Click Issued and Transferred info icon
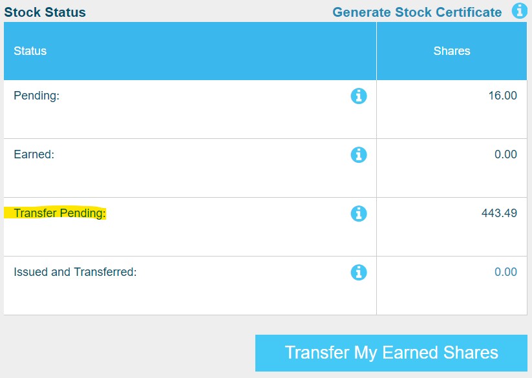Viewport: 532px width, 378px height. point(359,272)
